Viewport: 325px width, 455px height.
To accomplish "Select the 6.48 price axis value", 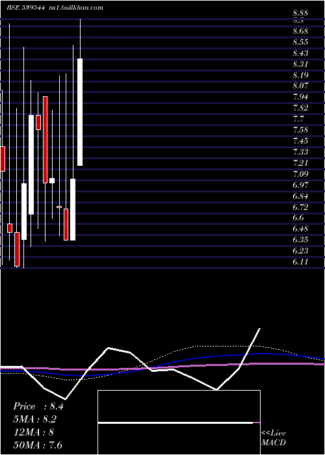I will [x=300, y=229].
